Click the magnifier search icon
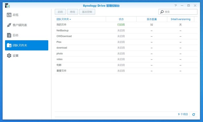 click(162, 12)
